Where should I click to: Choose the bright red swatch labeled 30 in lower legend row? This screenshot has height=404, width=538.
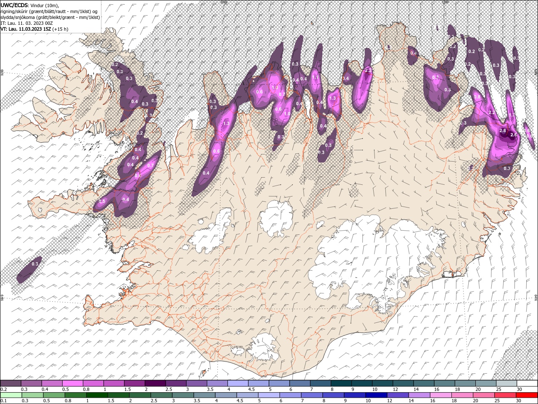pyautogui.click(x=527, y=395)
